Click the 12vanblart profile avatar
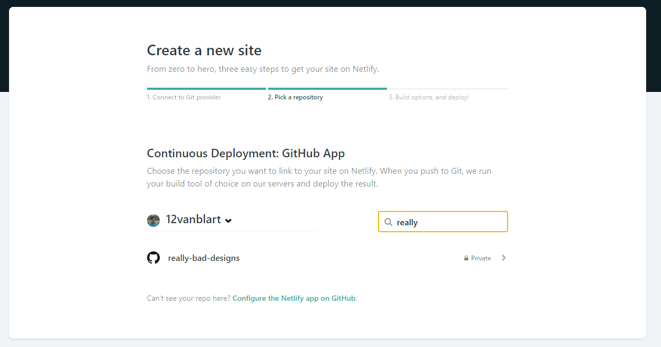The width and height of the screenshot is (661, 347). 153,221
